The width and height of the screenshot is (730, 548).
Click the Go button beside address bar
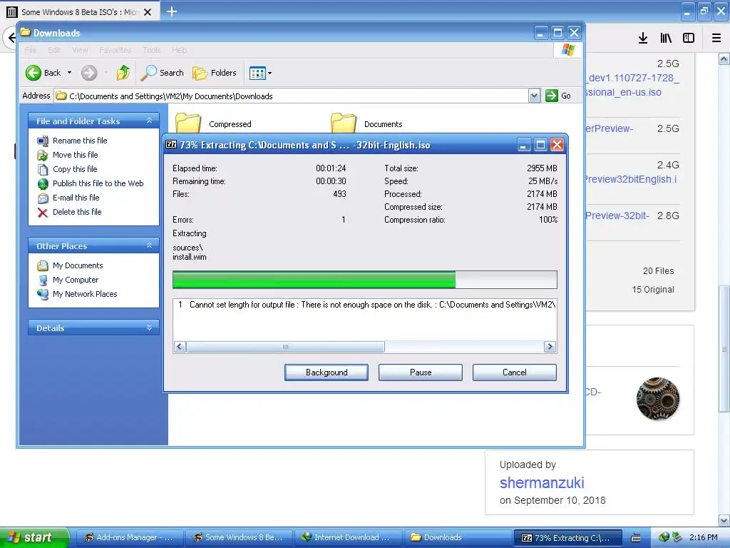click(558, 96)
